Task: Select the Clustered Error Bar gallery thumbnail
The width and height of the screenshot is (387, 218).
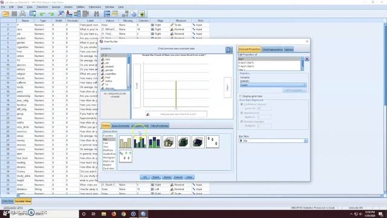Action: [x=125, y=156]
